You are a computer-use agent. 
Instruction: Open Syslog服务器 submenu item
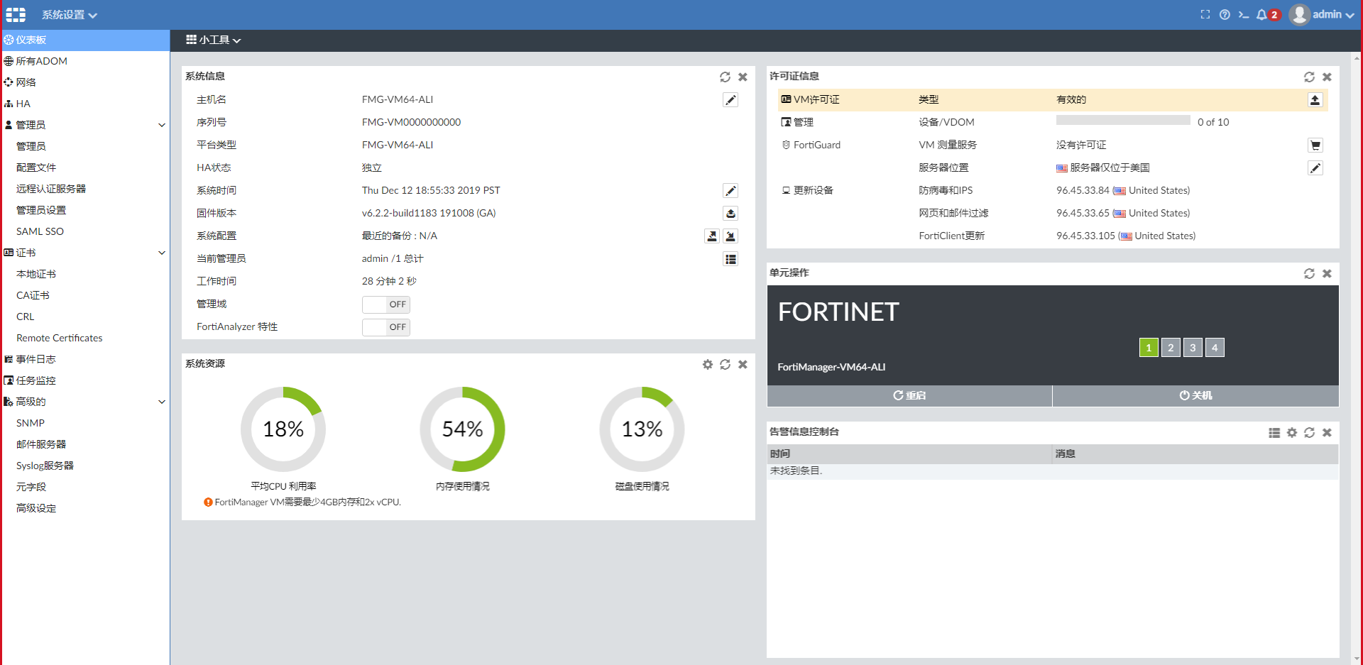tap(45, 466)
